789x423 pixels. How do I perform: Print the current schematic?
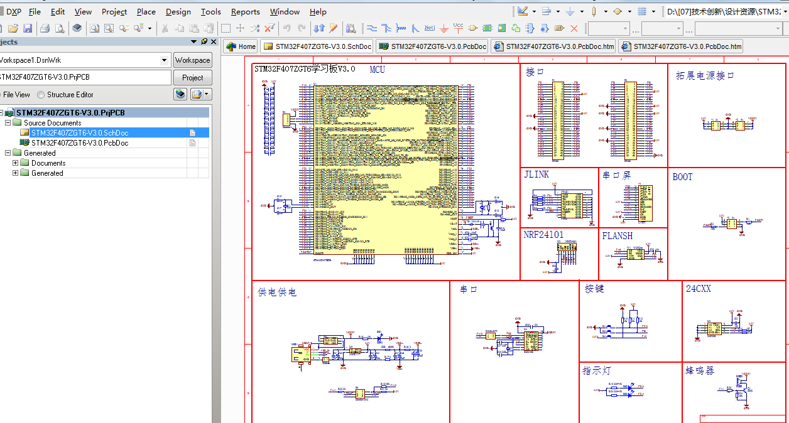45,28
